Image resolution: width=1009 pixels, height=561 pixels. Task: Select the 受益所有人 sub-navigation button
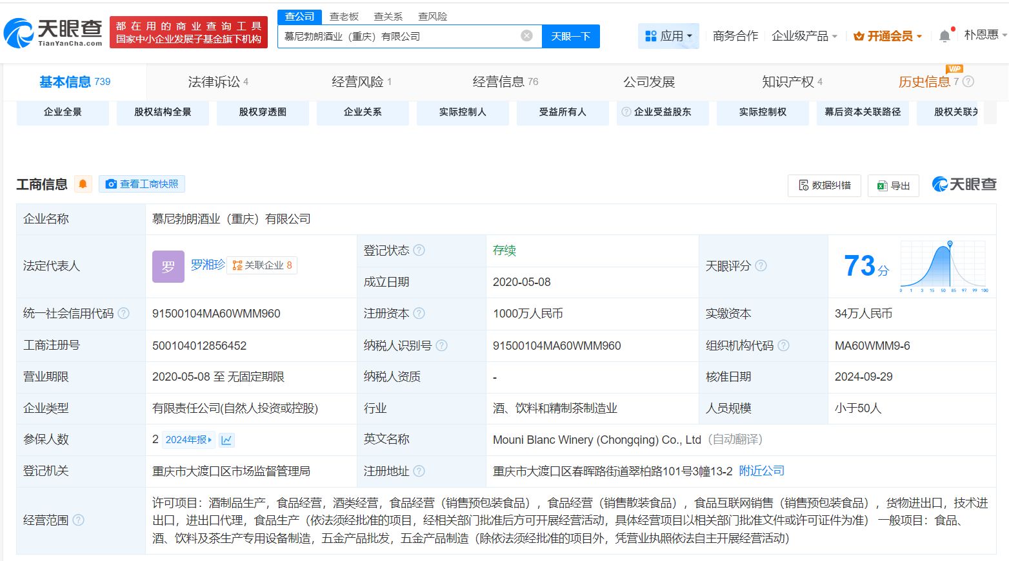[x=563, y=112]
